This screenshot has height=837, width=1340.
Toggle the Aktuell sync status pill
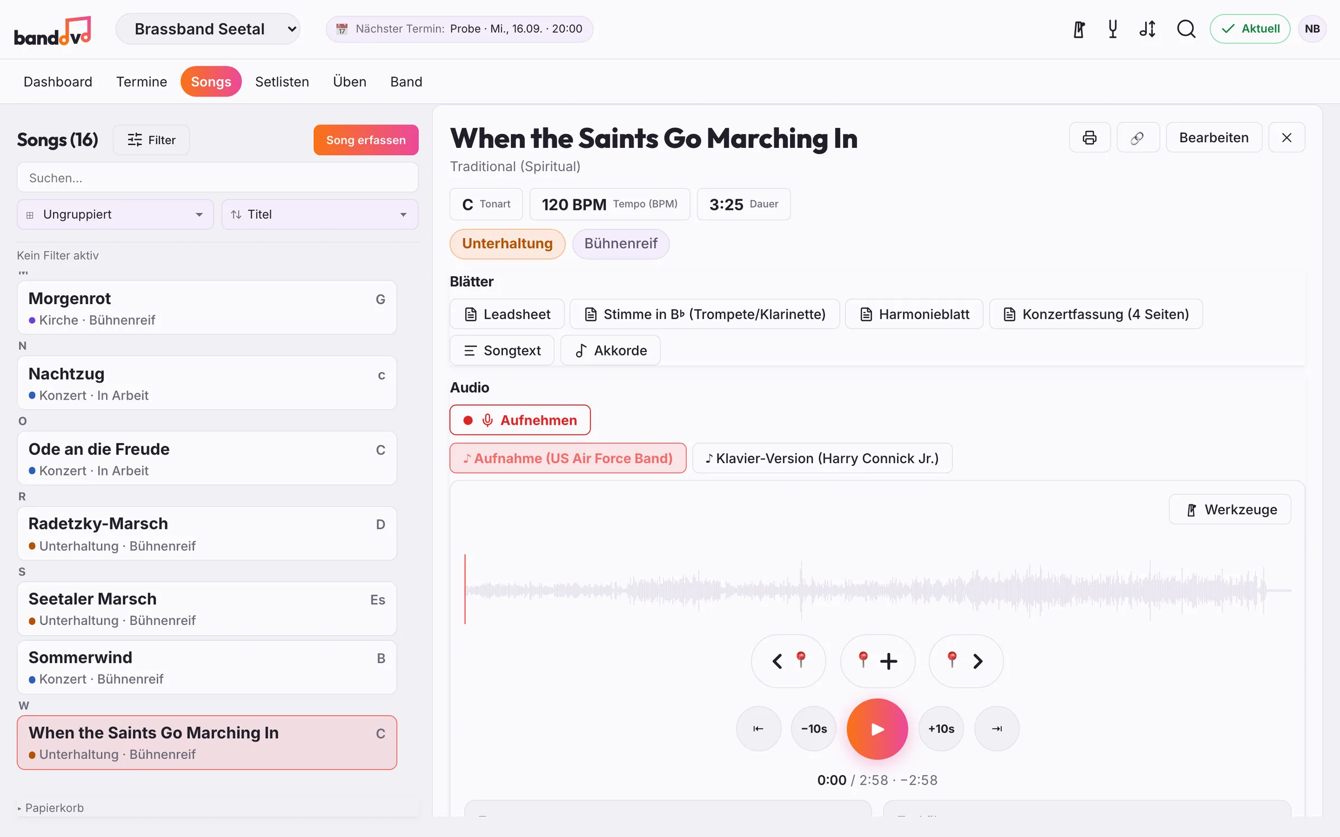click(x=1250, y=29)
